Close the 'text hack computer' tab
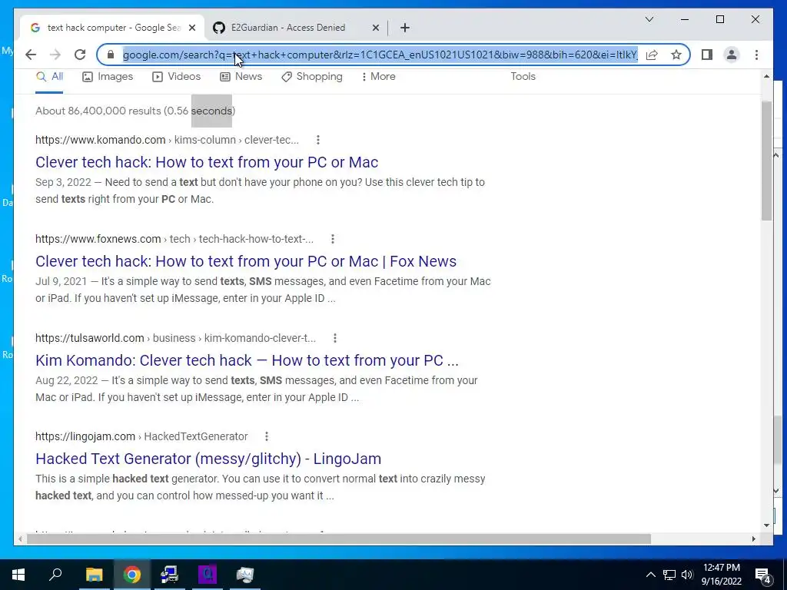The image size is (787, 590). pos(191,28)
